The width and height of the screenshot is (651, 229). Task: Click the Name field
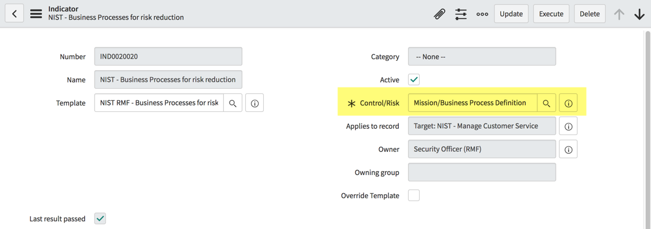click(x=168, y=79)
